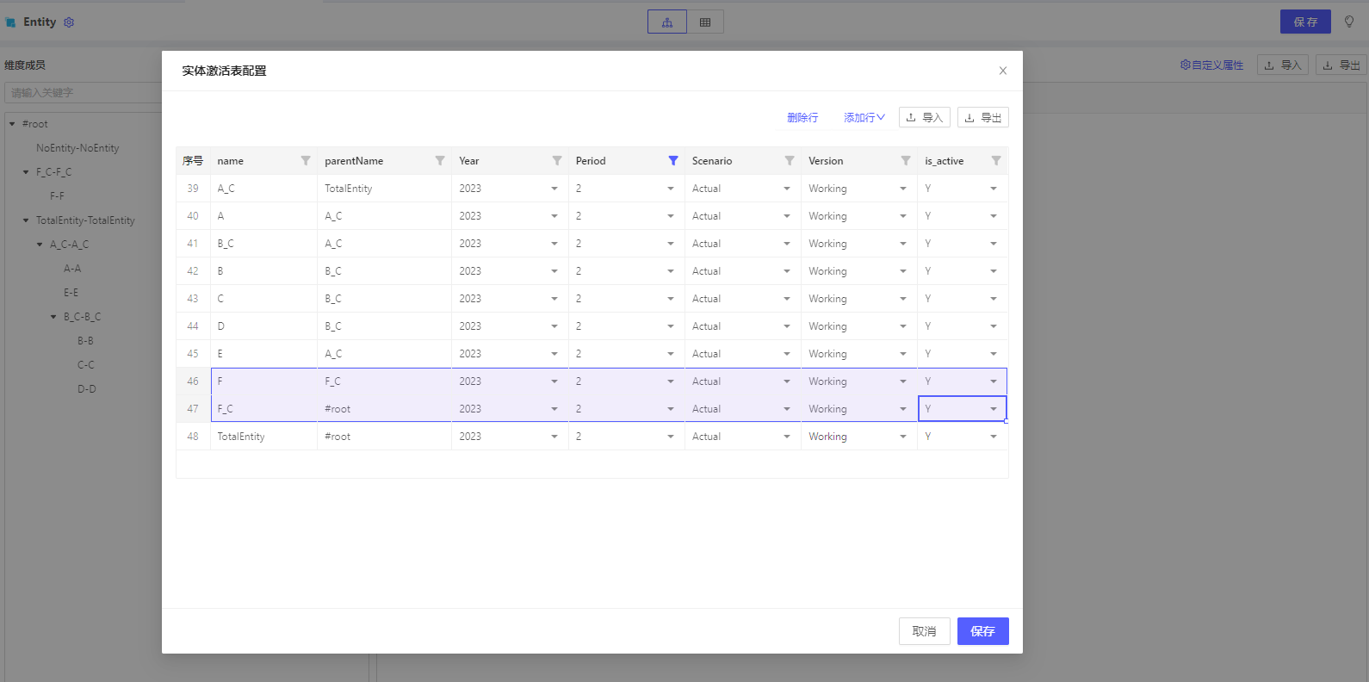The image size is (1369, 682).
Task: Expand the Period dropdown in row 42
Action: click(670, 271)
